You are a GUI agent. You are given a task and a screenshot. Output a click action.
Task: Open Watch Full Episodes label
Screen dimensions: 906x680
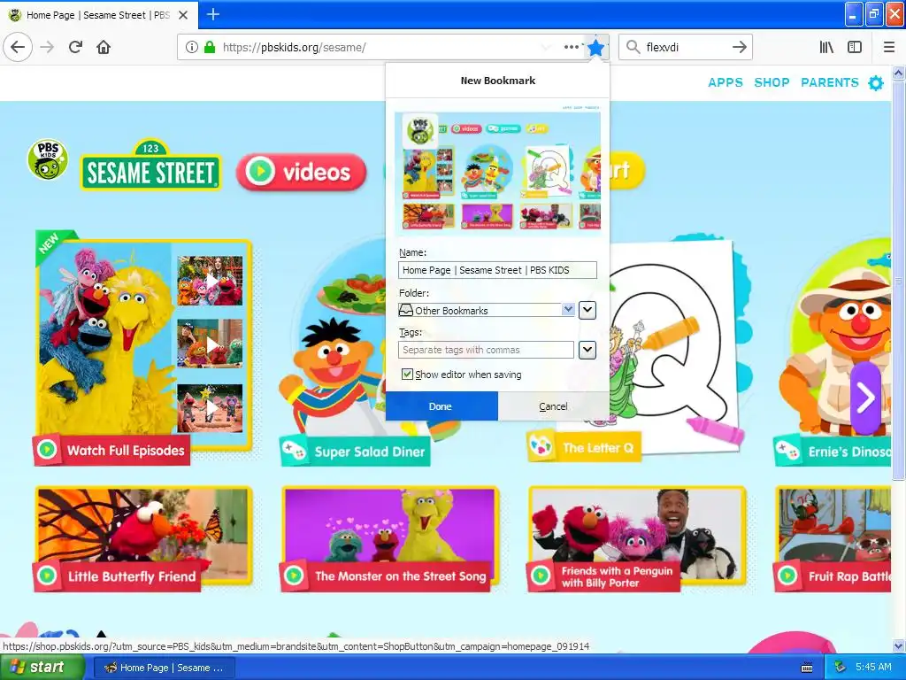(126, 450)
